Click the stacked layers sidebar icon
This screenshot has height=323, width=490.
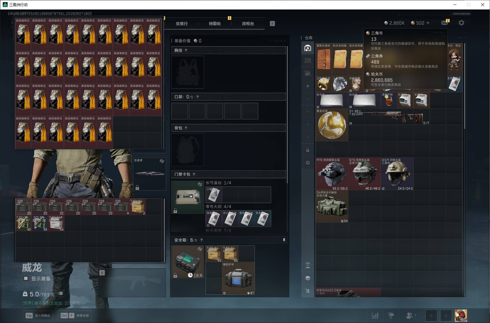pyautogui.click(x=308, y=278)
